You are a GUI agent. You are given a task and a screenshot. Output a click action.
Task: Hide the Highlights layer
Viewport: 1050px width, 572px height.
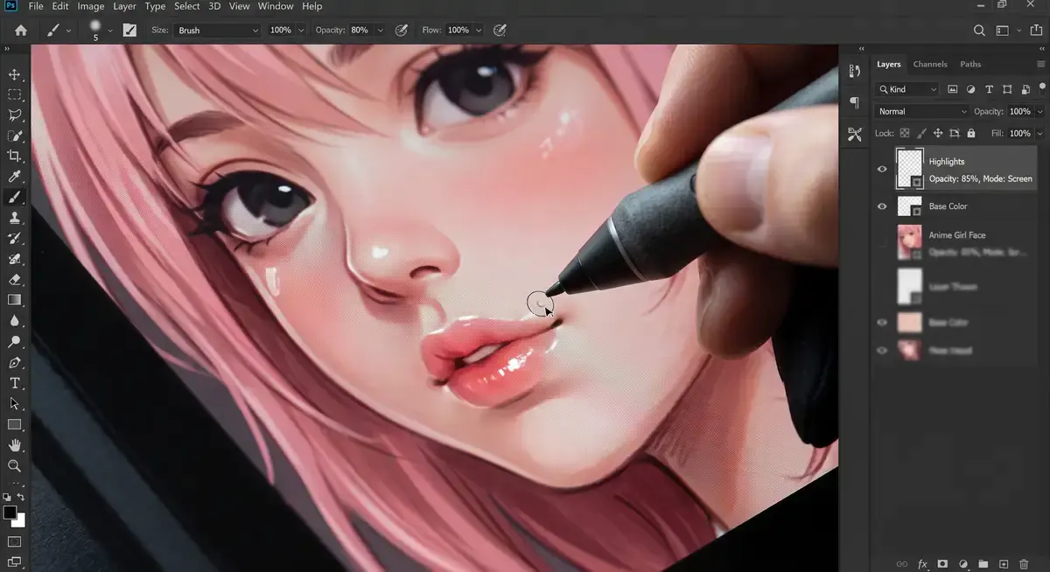[882, 169]
